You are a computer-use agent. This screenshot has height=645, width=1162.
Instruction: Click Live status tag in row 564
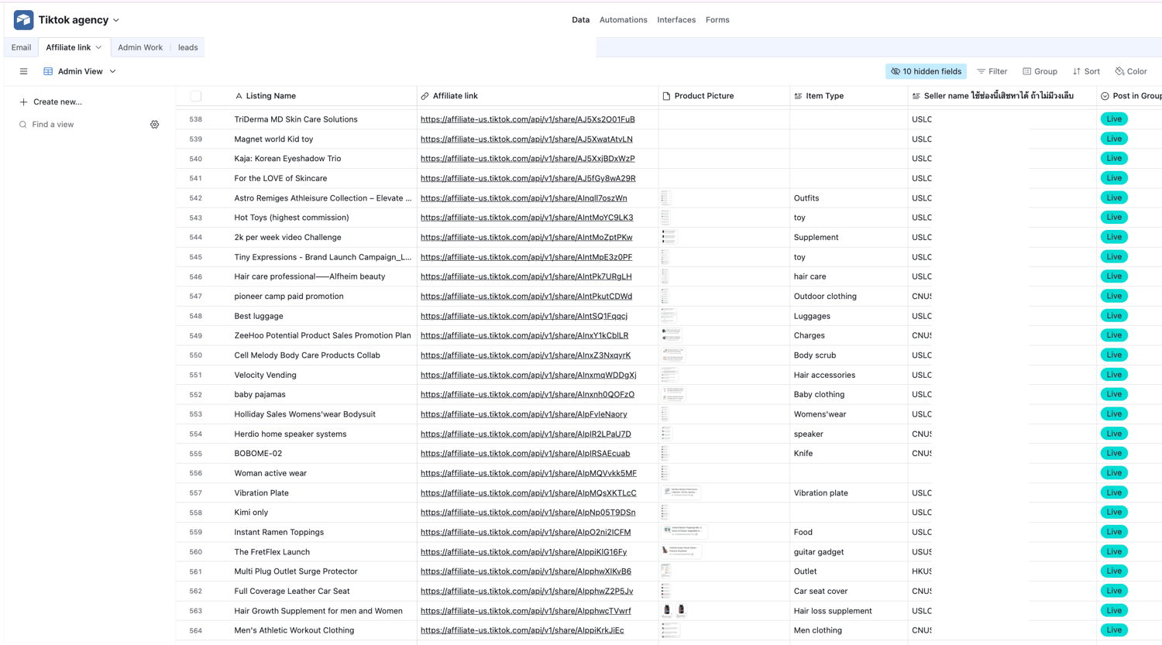[x=1114, y=630]
